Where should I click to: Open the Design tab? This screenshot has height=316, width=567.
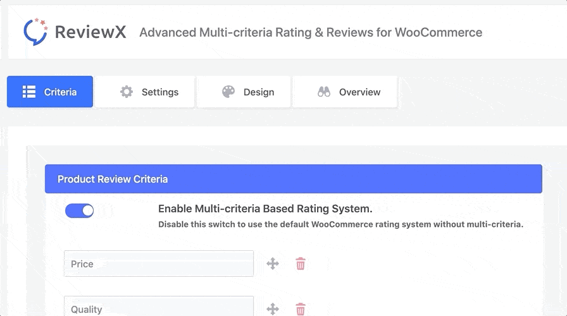click(x=244, y=92)
